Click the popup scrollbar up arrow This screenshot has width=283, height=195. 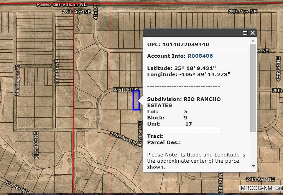253,41
